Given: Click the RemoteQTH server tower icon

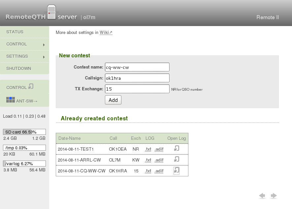Looking at the screenshot, I should (51, 12).
